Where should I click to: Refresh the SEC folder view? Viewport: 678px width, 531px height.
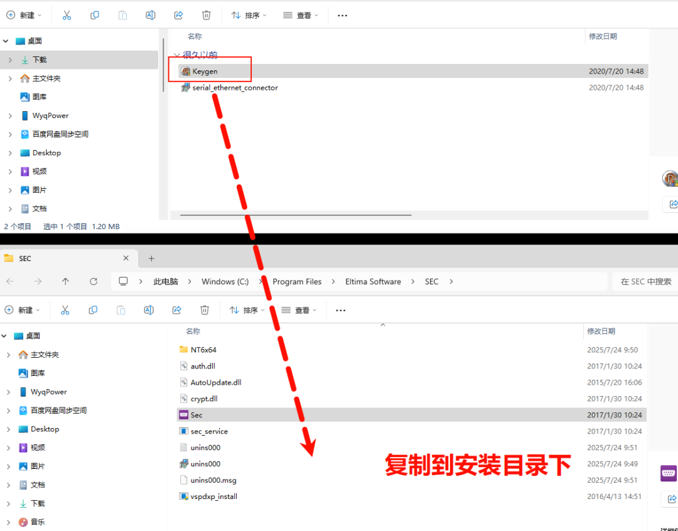[x=94, y=281]
